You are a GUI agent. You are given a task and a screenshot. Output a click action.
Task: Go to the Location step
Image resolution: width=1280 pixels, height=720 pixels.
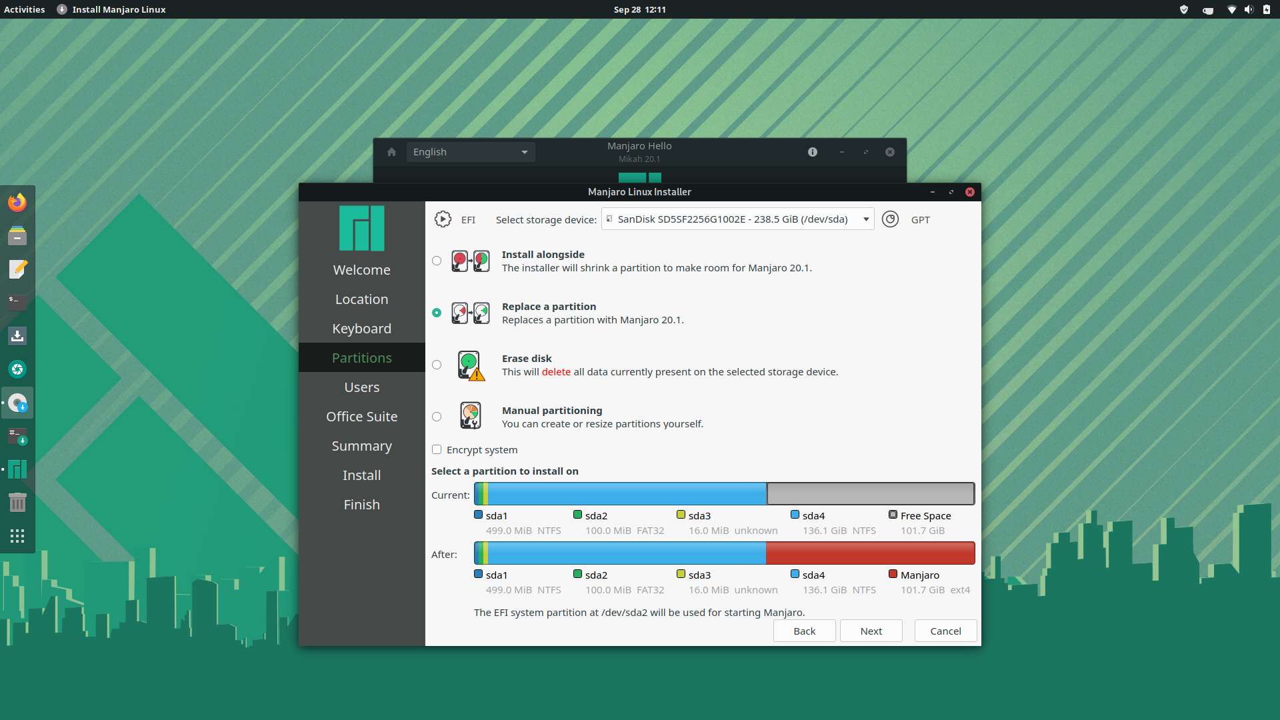(362, 299)
